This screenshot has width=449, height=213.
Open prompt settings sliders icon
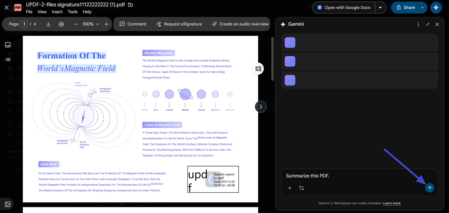(302, 188)
